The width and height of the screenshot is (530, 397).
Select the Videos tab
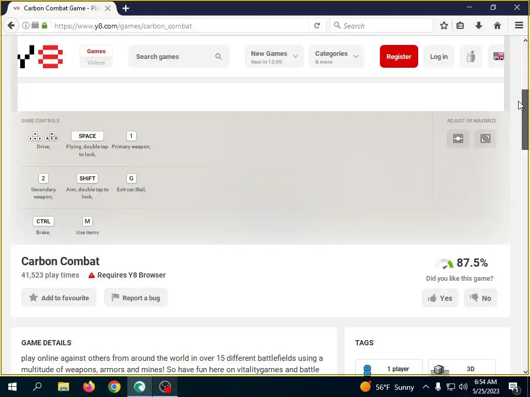[96, 63]
